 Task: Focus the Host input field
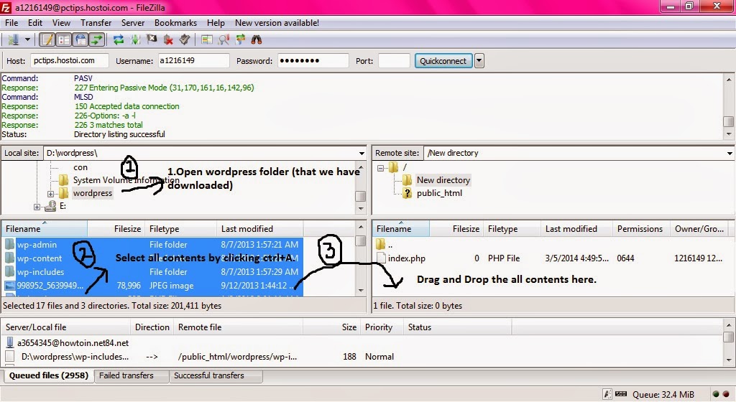[x=70, y=60]
